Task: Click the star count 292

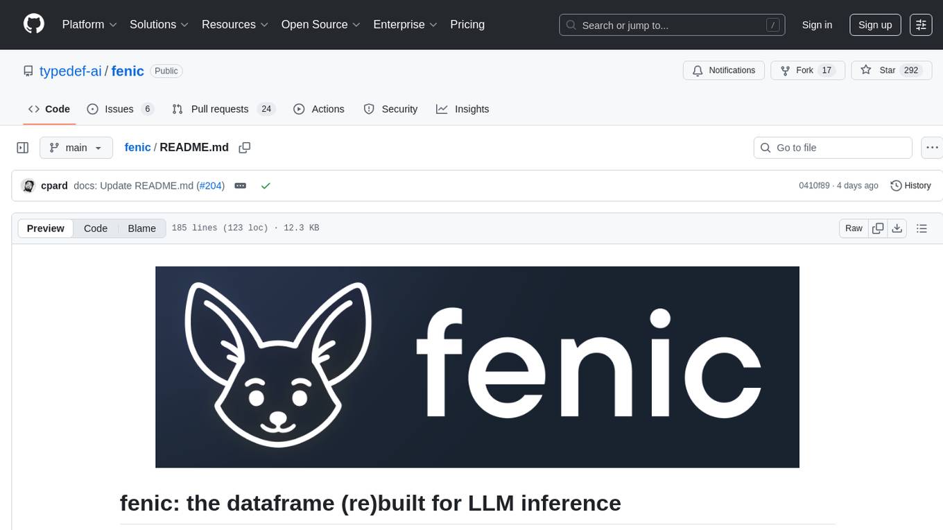Action: (911, 71)
